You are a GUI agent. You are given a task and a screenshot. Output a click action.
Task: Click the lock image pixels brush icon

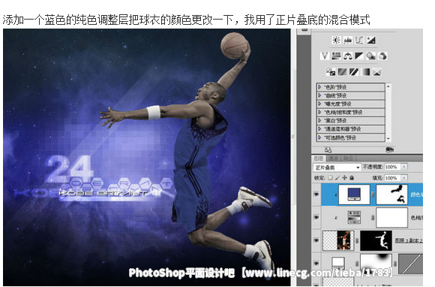[337, 177]
